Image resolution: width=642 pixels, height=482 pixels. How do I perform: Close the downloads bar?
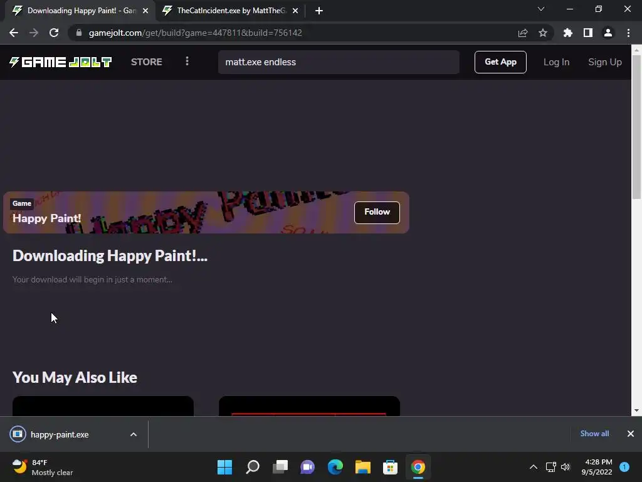[x=631, y=434]
